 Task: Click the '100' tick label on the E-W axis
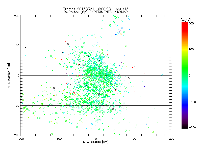click(x=134, y=139)
